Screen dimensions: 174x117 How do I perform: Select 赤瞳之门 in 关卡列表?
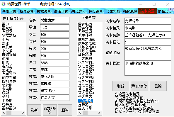pos(85,104)
